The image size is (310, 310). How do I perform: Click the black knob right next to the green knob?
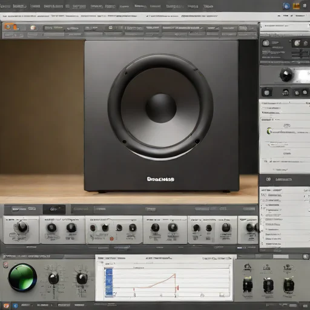click(53, 278)
